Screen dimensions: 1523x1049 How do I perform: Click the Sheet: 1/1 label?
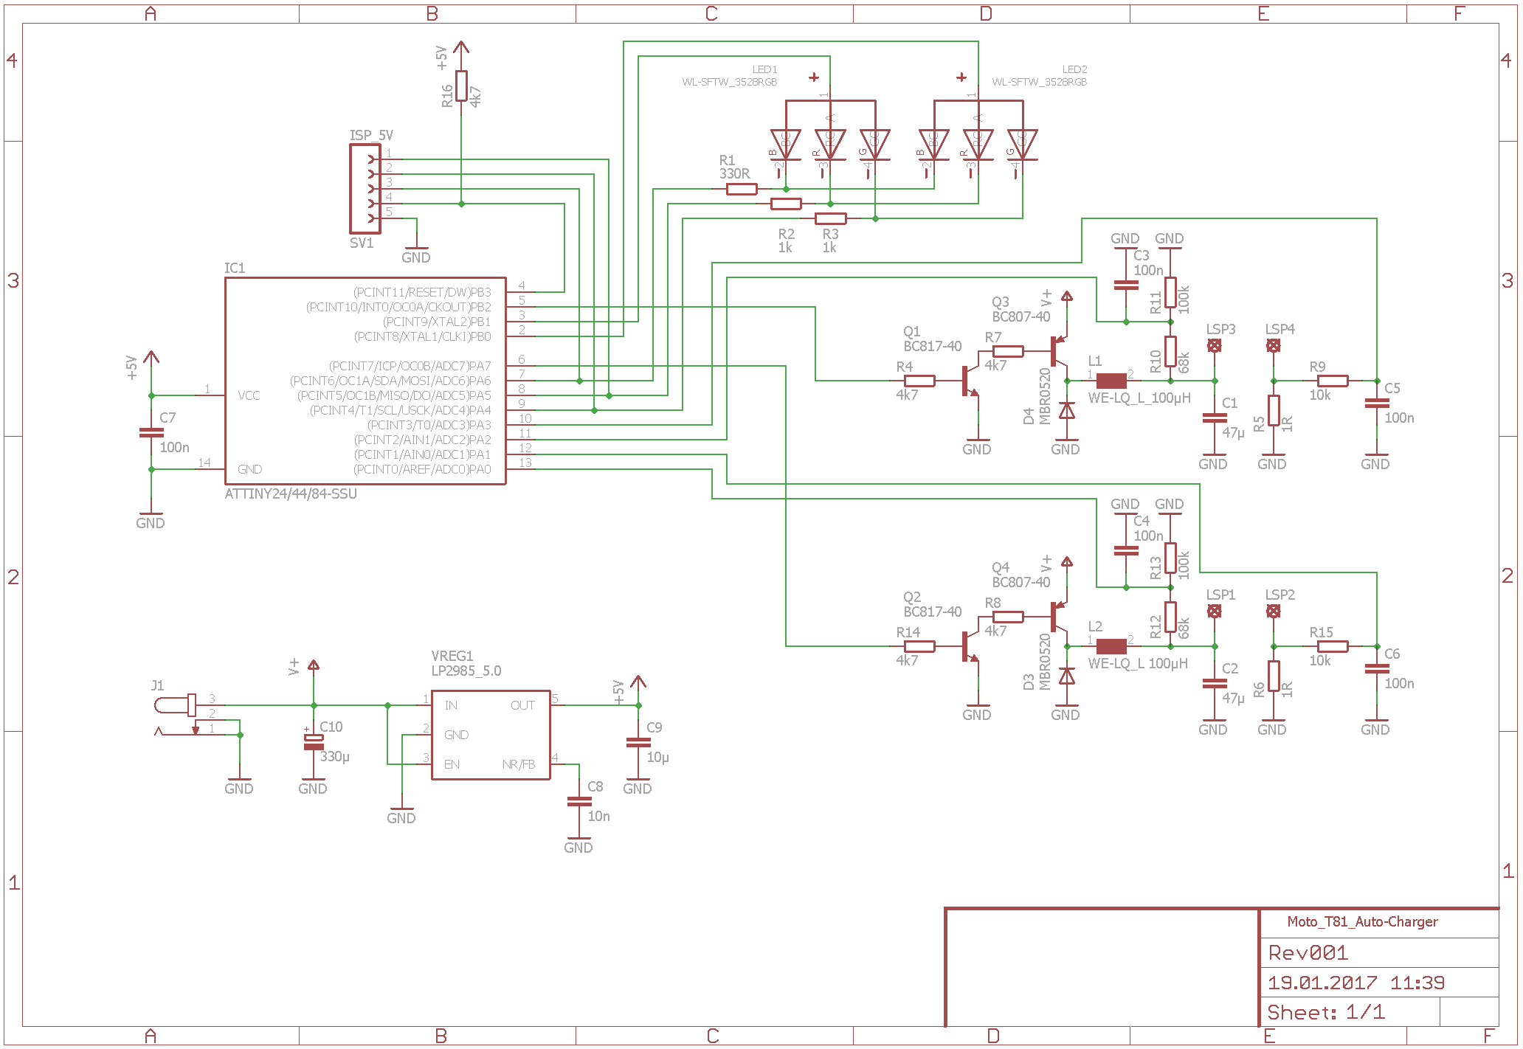pyautogui.click(x=1325, y=1012)
